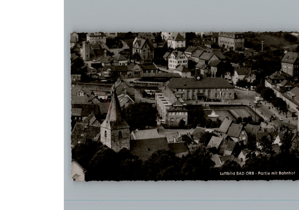The height and width of the screenshot is (210, 299).
Task: Click the thin horizontal line below the postcard
Action: [x=181, y=200]
